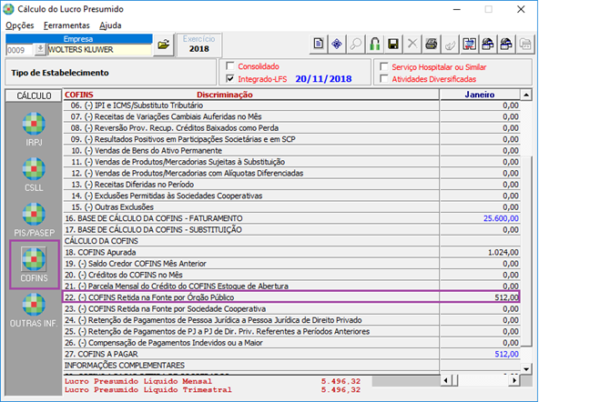Uncheck the Integrado-LFS checkbox
The height and width of the screenshot is (402, 610).
point(230,78)
